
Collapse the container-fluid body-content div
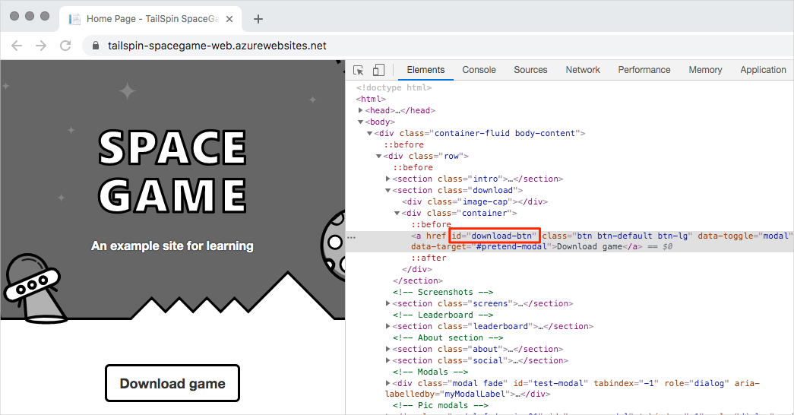tap(370, 133)
